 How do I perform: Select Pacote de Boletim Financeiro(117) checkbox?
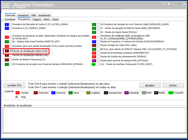11,59
